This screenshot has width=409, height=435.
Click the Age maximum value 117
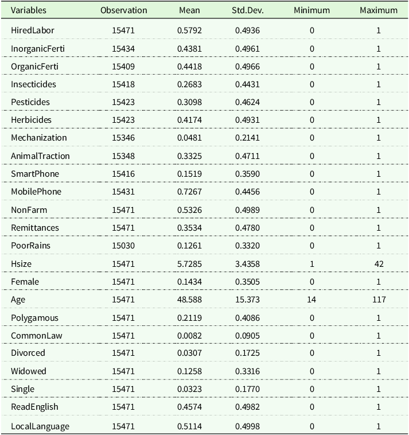pos(379,300)
